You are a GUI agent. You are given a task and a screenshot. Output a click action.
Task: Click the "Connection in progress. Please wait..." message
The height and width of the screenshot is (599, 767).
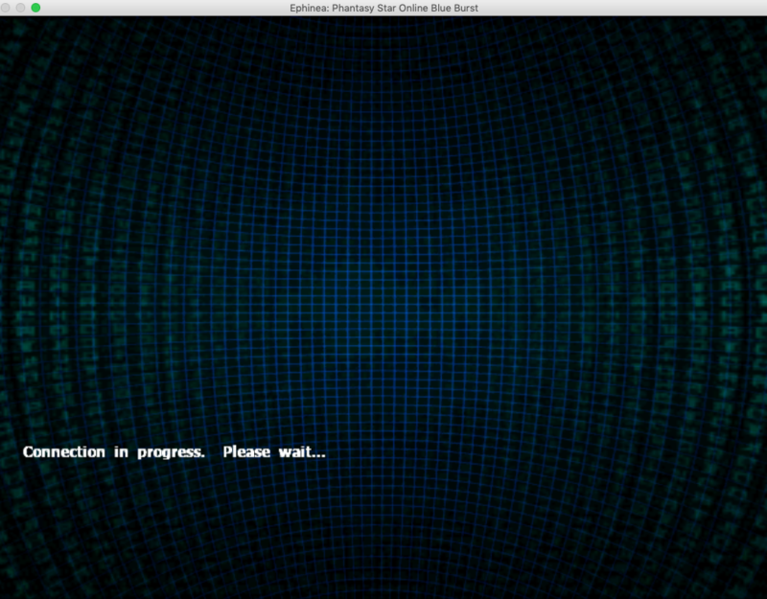(174, 451)
